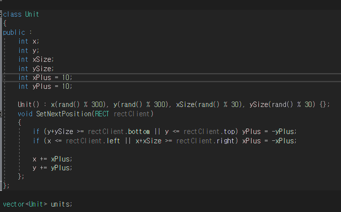Click 'xPlus' in the highlighted declaration line
341x212 pixels.
(42, 78)
